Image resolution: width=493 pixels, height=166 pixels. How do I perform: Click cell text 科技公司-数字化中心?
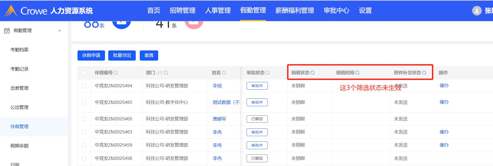pos(167,102)
